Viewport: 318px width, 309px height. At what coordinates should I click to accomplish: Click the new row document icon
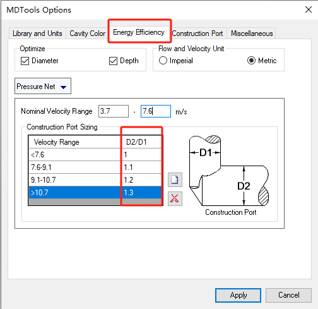click(175, 180)
